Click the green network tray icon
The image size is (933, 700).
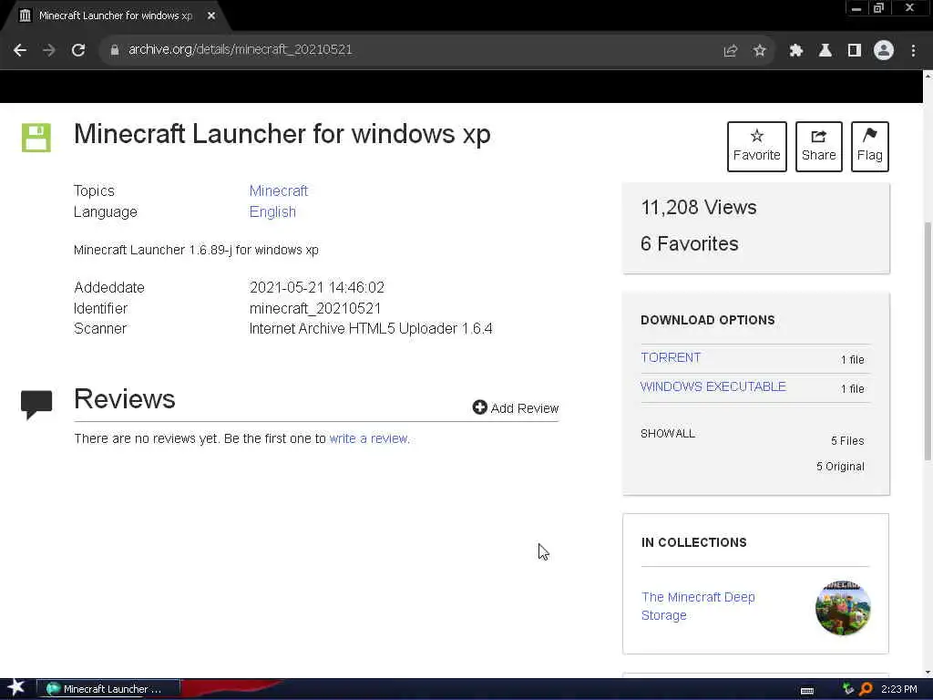(x=848, y=689)
